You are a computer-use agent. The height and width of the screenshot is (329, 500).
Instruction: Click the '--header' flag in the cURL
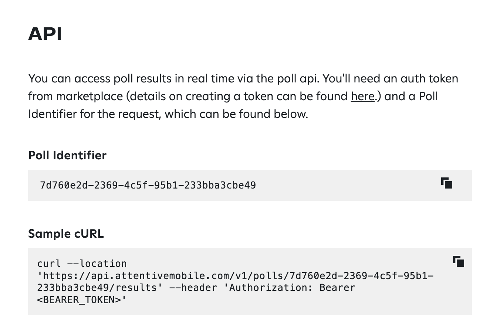(193, 288)
